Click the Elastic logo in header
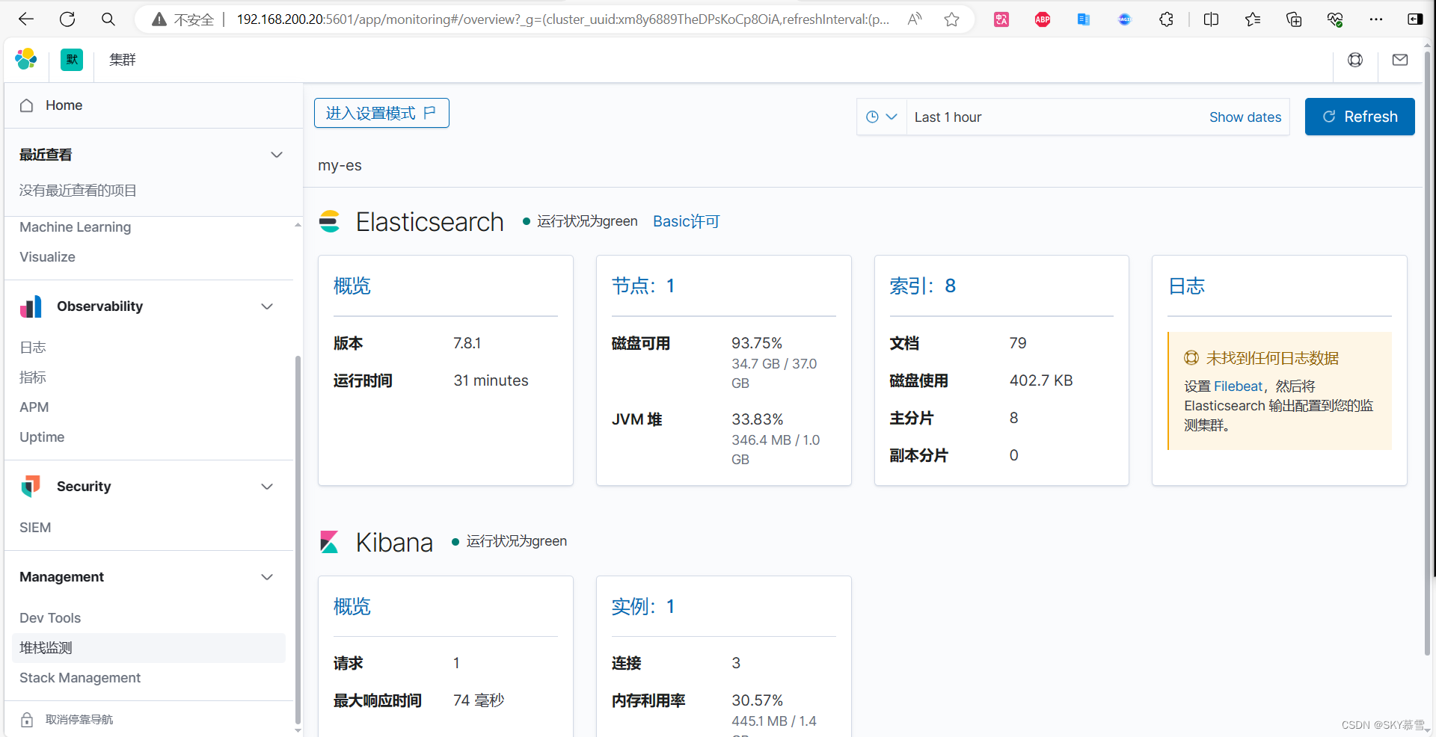The height and width of the screenshot is (737, 1436). click(26, 59)
